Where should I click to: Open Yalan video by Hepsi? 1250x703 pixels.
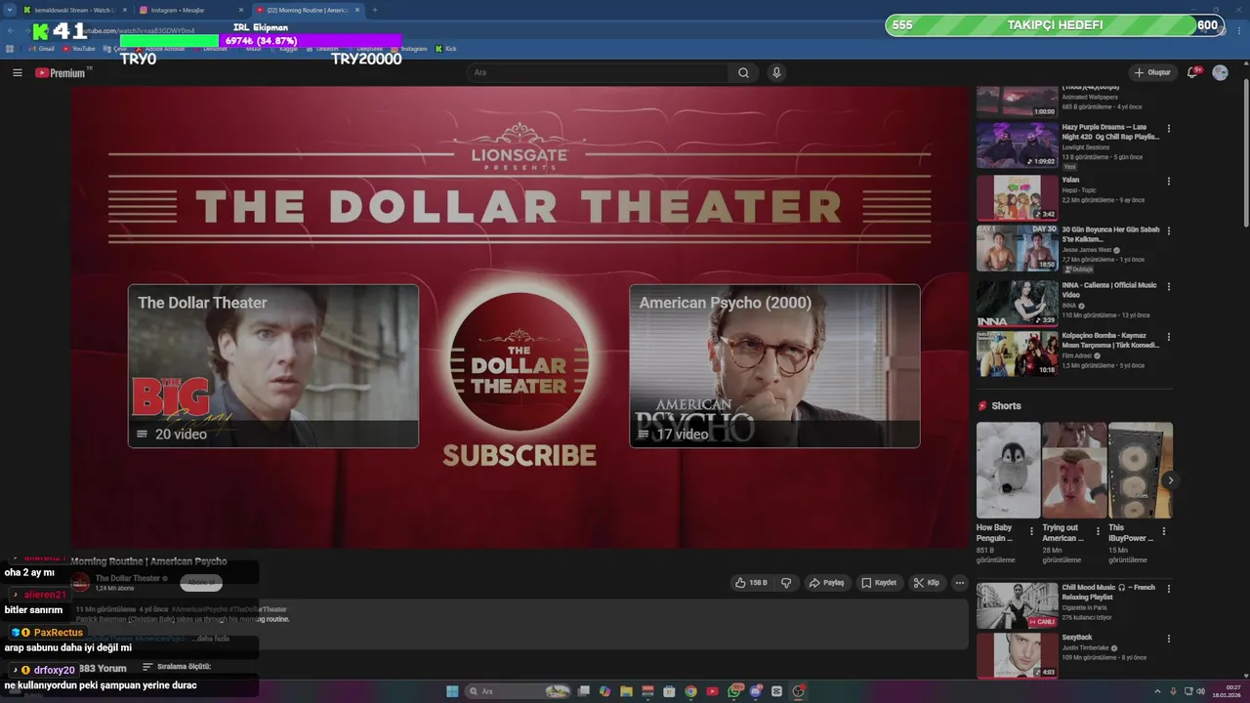(1017, 197)
